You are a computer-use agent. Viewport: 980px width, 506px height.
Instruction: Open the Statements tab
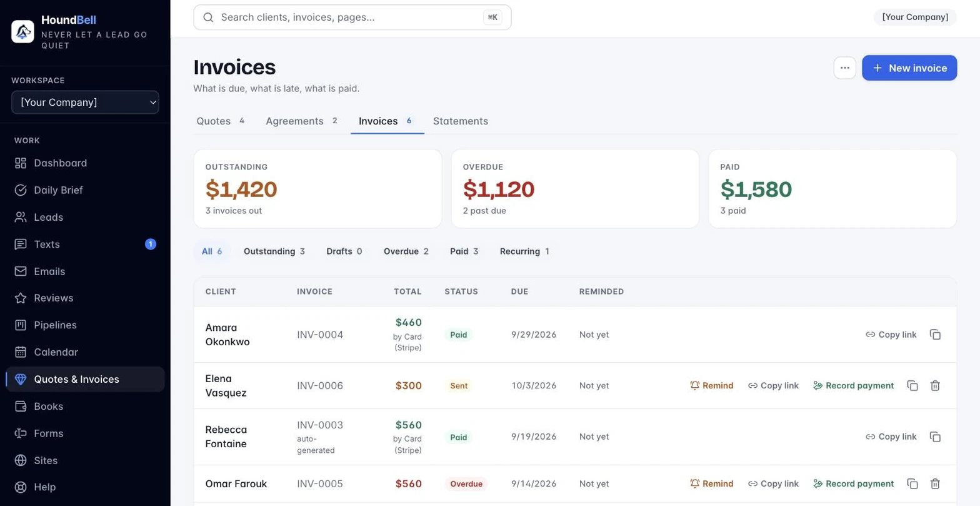click(461, 121)
